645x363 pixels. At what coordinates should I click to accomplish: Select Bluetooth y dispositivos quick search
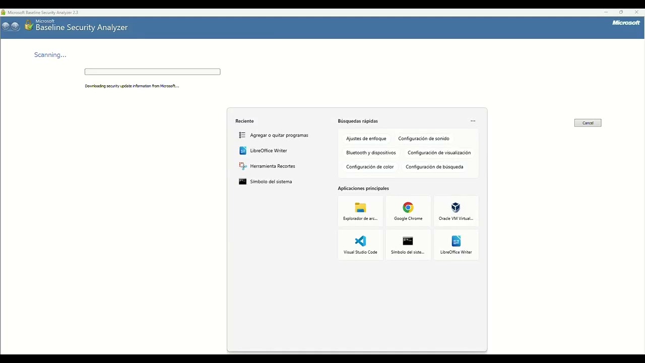click(x=371, y=153)
